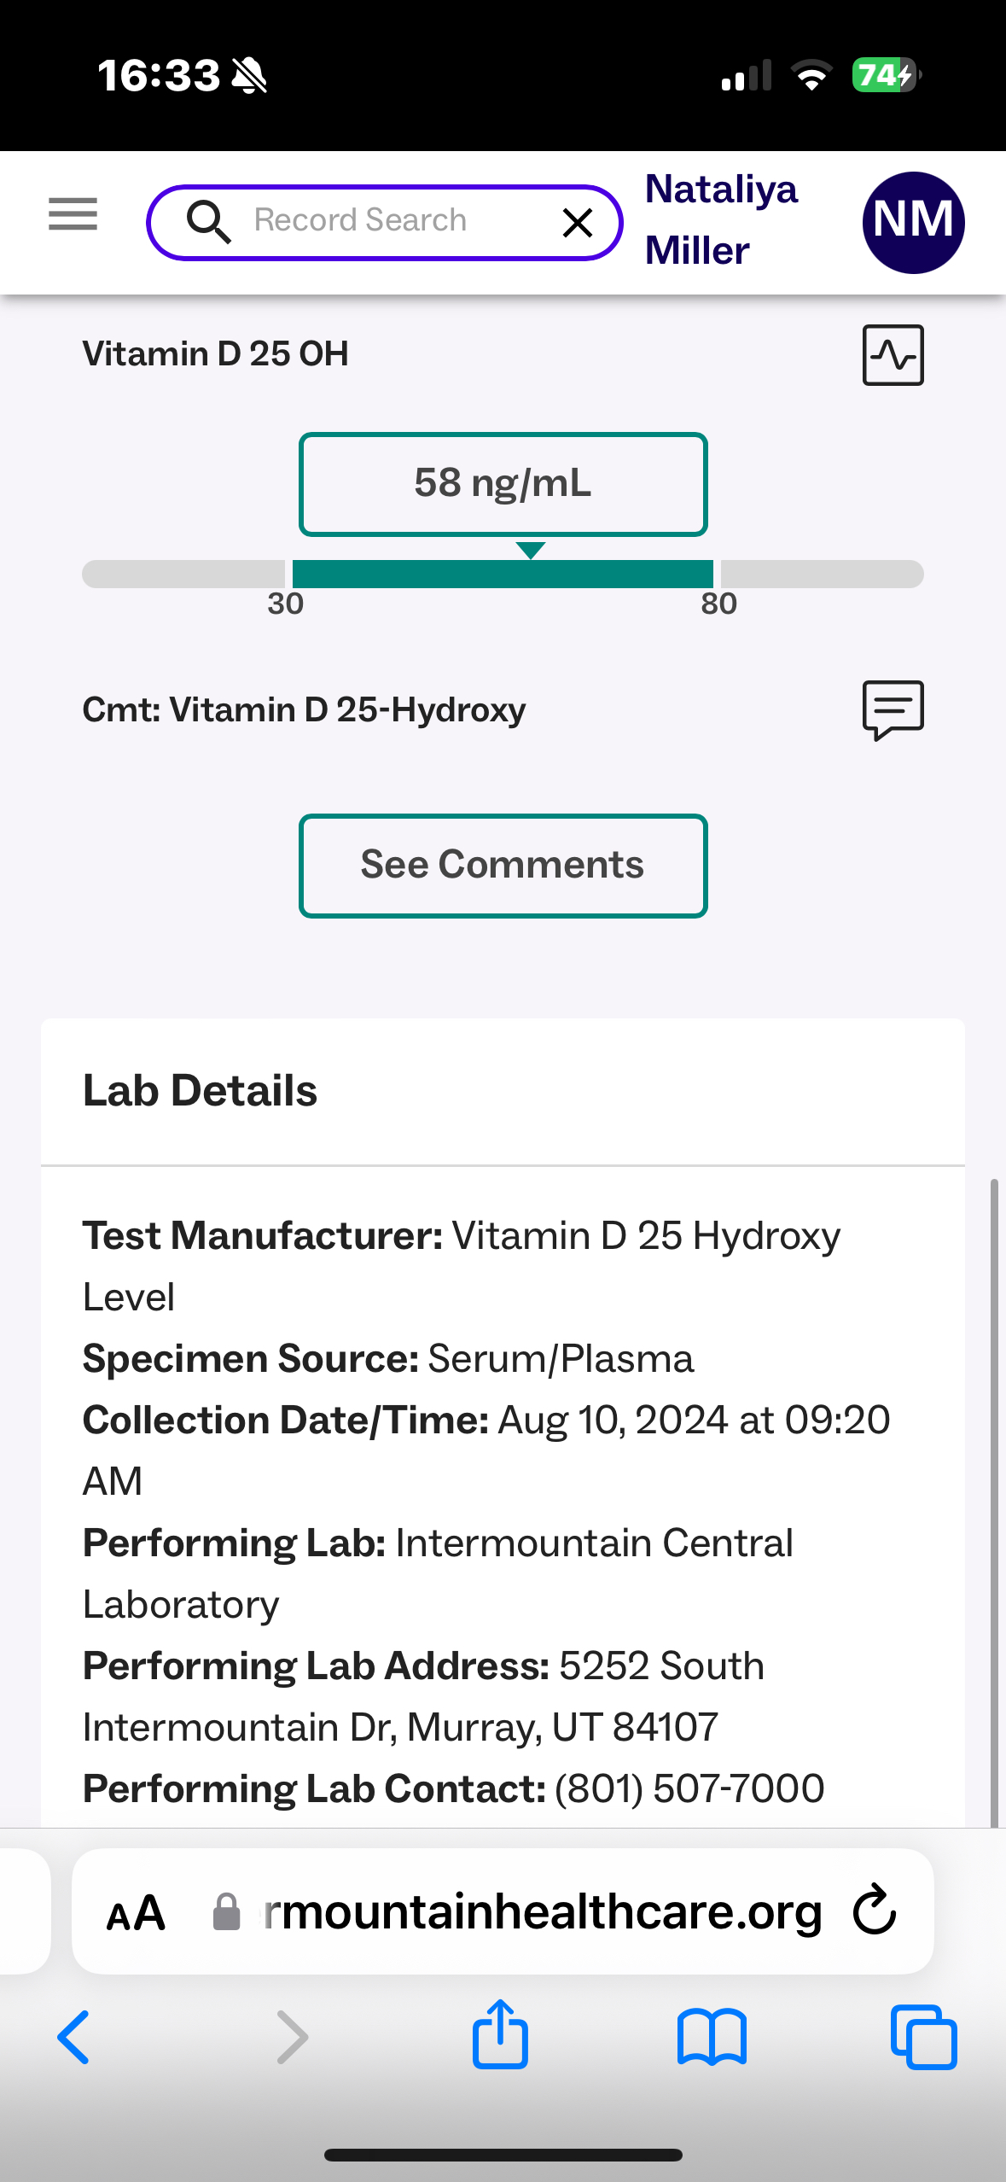Open Safari text size AA menu
1006x2182 pixels.
[136, 1913]
